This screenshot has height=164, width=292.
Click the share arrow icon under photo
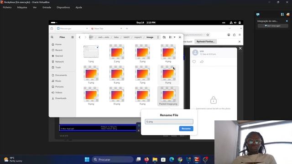tap(202, 61)
